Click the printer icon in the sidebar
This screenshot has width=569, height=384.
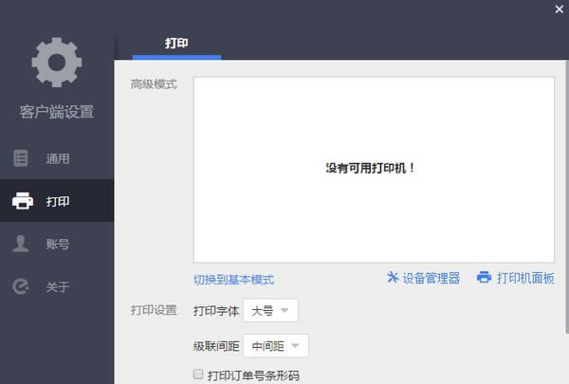tap(23, 201)
